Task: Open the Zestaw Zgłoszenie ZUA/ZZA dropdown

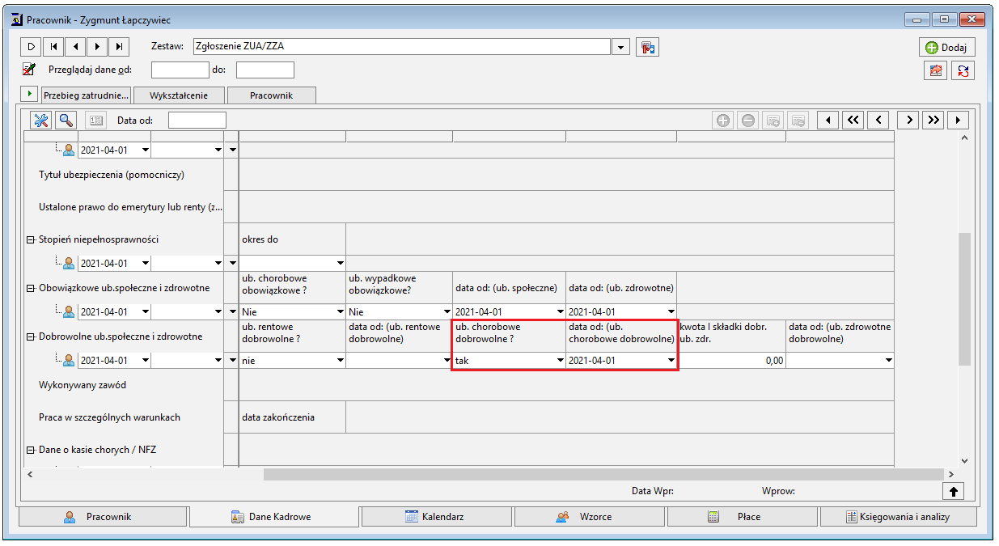Action: [621, 47]
